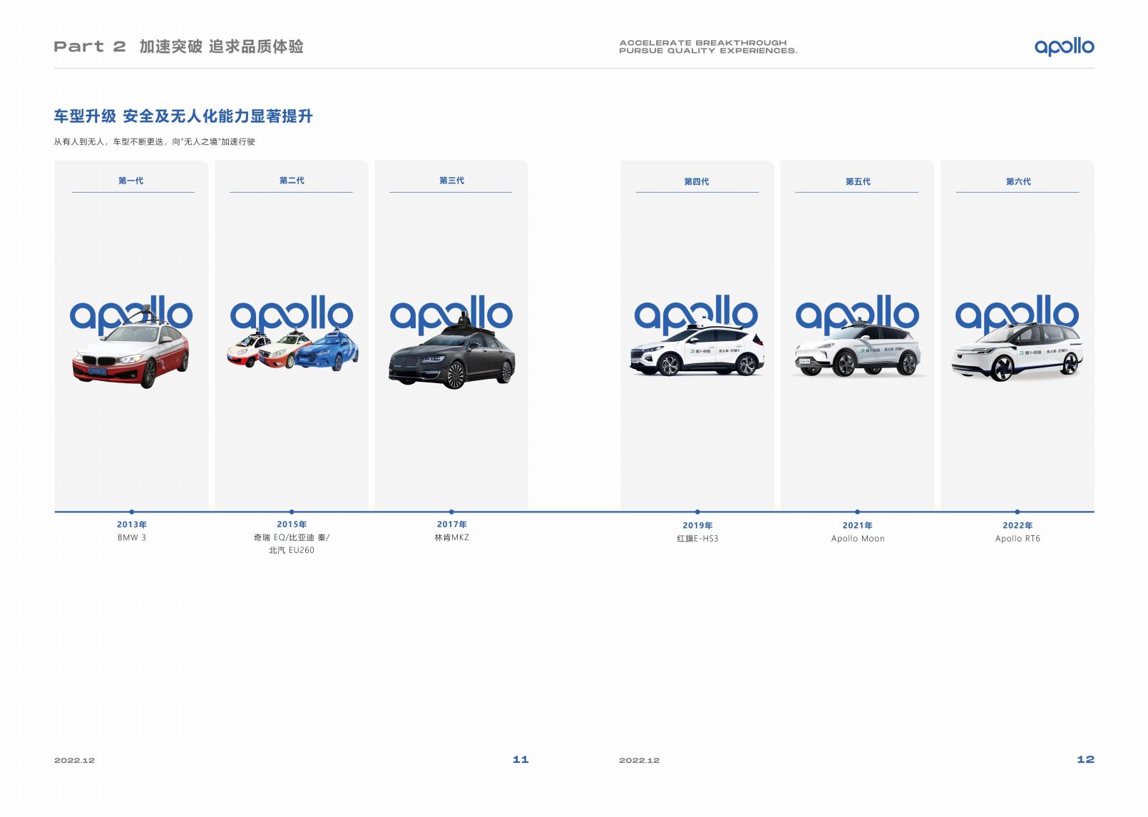Click the 2017年 year label
This screenshot has width=1148, height=817.
(x=451, y=524)
